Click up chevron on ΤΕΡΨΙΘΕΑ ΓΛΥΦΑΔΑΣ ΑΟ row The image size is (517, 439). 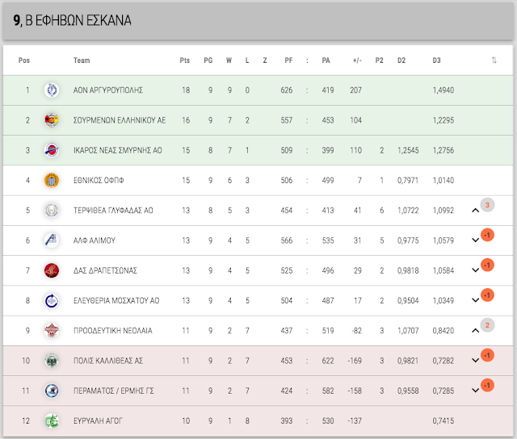475,210
